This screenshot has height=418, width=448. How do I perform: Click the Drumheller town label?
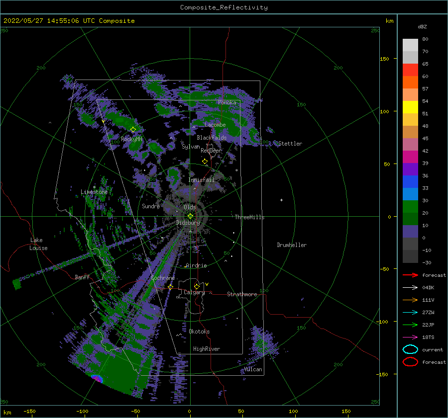click(292, 245)
